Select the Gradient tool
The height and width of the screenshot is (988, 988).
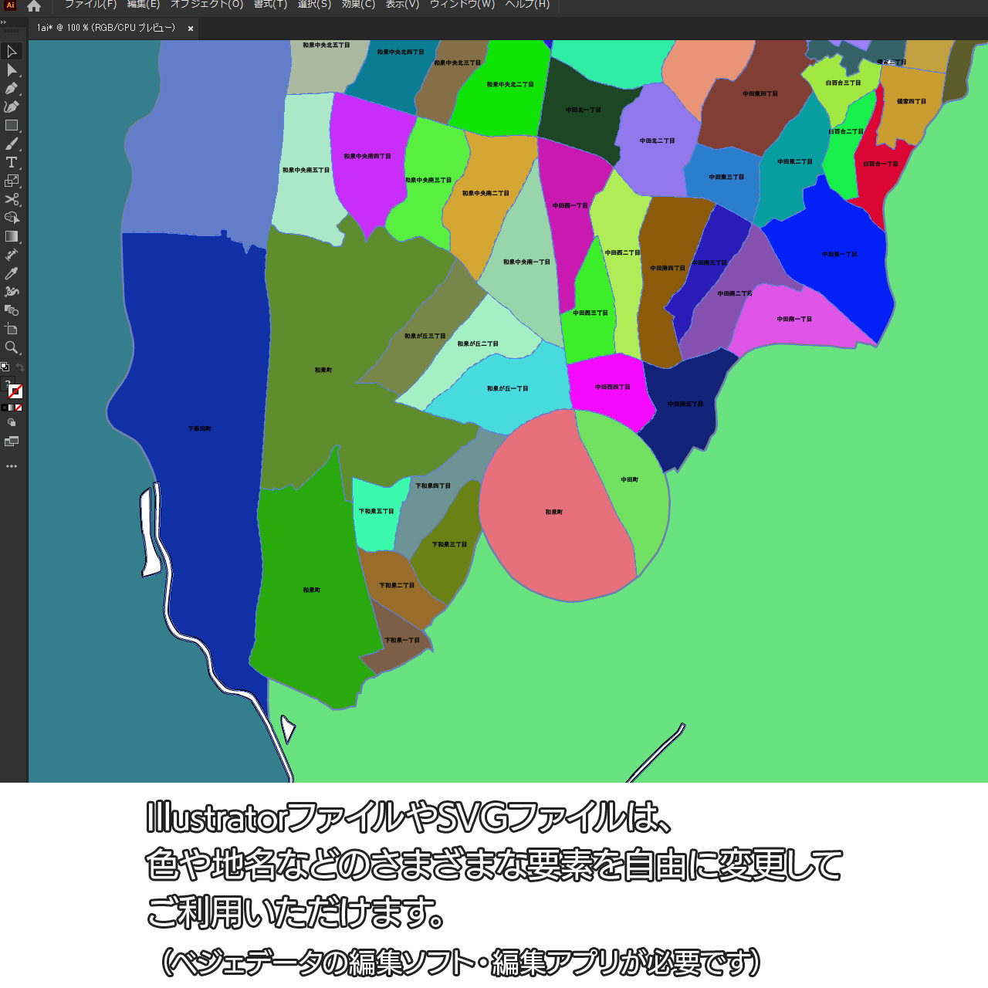(x=12, y=236)
